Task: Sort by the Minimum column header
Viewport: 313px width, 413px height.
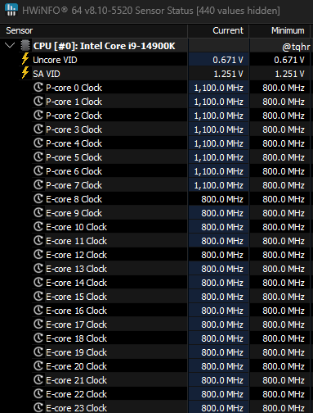Action: tap(279, 30)
